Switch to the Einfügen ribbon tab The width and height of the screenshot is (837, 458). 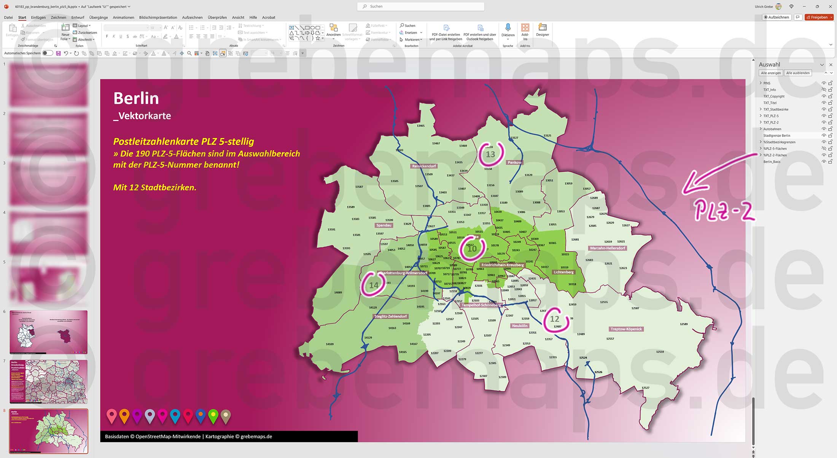coord(38,17)
